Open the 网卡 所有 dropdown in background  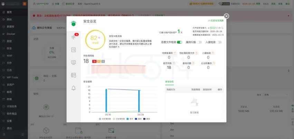[x=276, y=95]
